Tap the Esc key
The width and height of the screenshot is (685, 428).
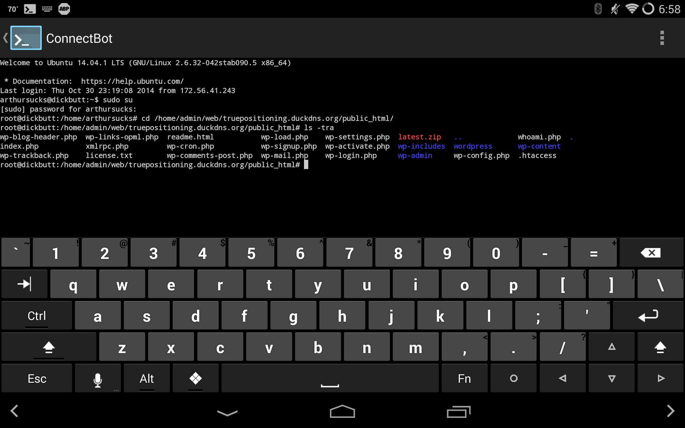coord(37,378)
